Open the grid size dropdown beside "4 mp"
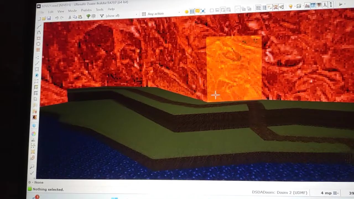354x199 pixels. (335, 193)
